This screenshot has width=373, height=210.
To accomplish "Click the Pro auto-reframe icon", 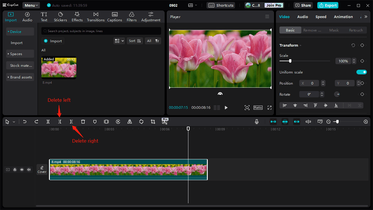I will 165,121.
